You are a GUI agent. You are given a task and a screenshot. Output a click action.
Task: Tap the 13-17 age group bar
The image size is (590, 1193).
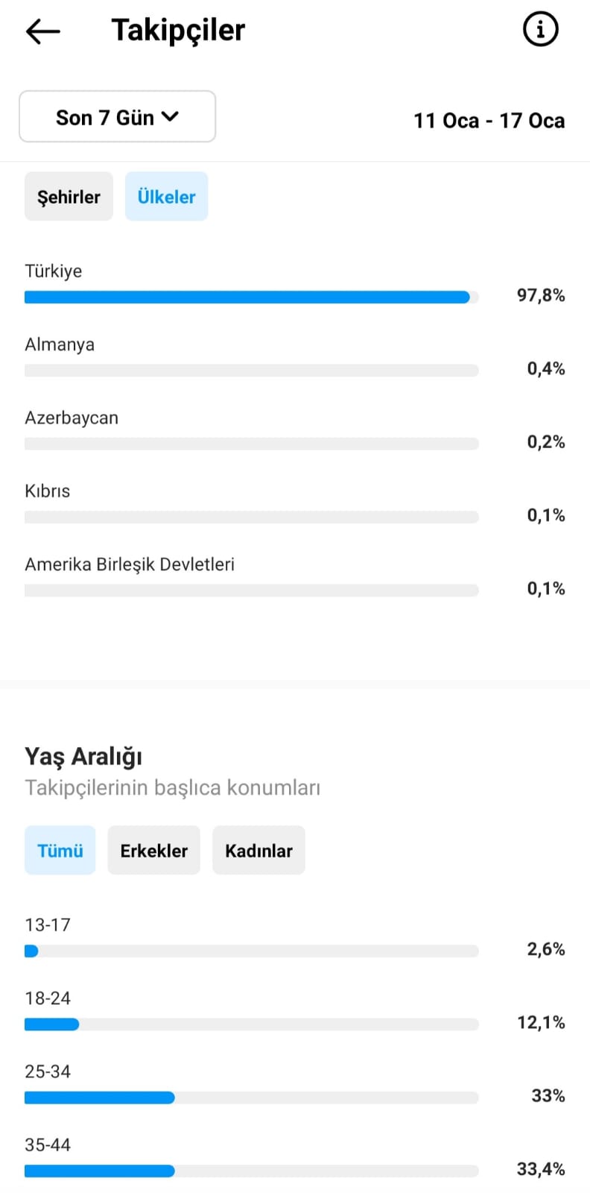[x=251, y=951]
